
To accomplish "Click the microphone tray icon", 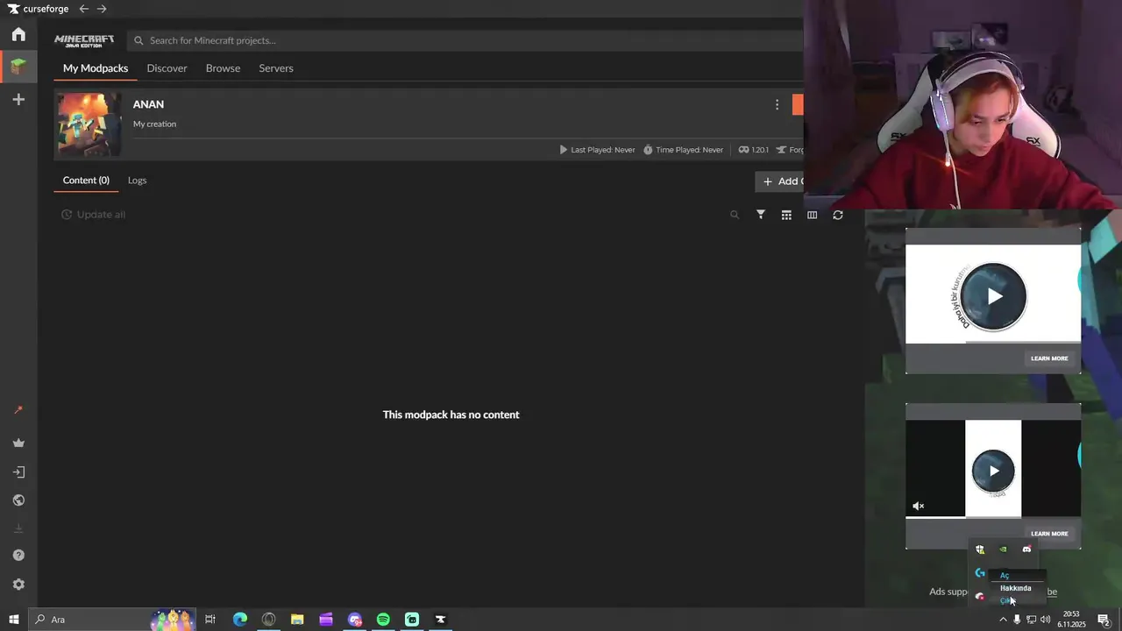I will click(1017, 620).
